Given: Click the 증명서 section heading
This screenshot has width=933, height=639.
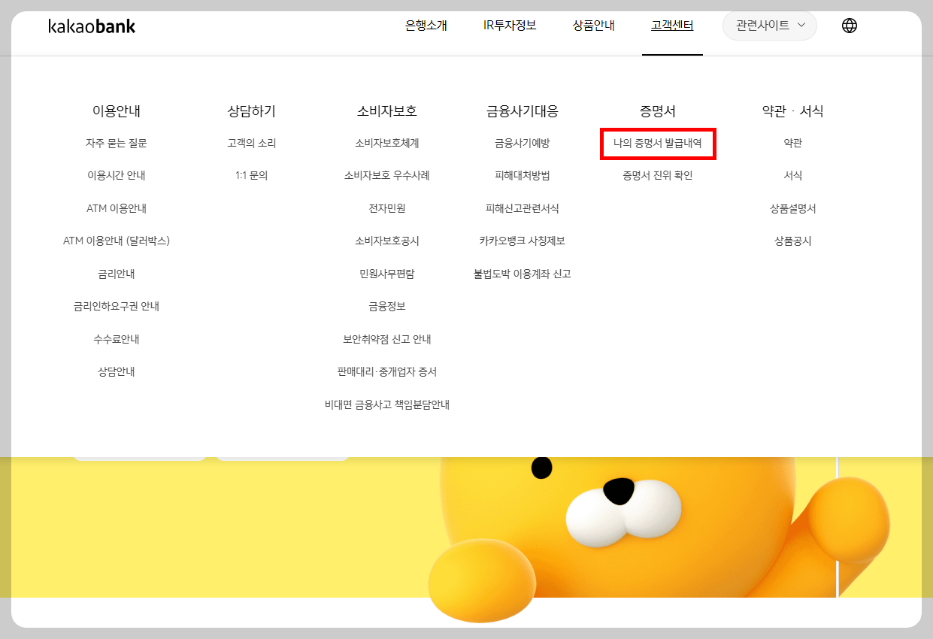Looking at the screenshot, I should (x=658, y=111).
